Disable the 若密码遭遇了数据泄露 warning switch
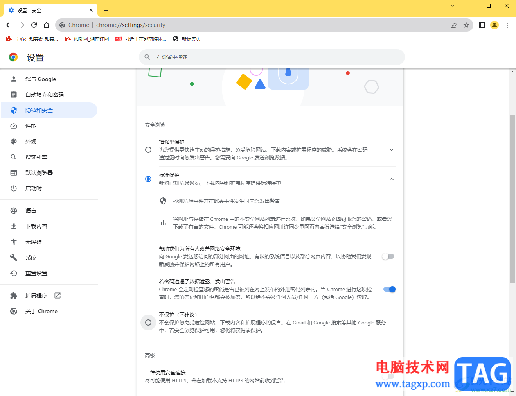This screenshot has height=396, width=516. pos(390,289)
